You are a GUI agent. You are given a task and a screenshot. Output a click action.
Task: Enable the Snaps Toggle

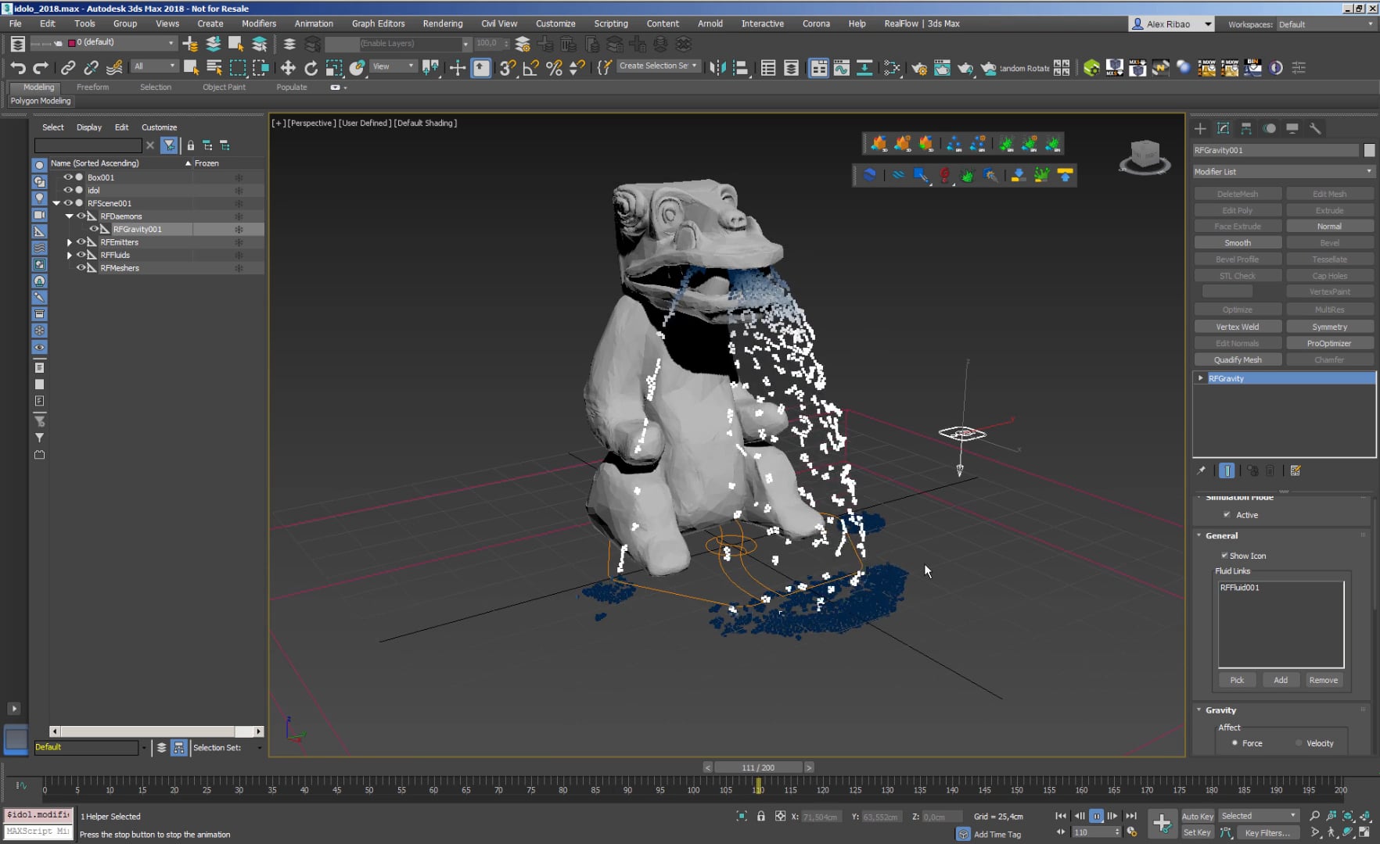(x=506, y=68)
